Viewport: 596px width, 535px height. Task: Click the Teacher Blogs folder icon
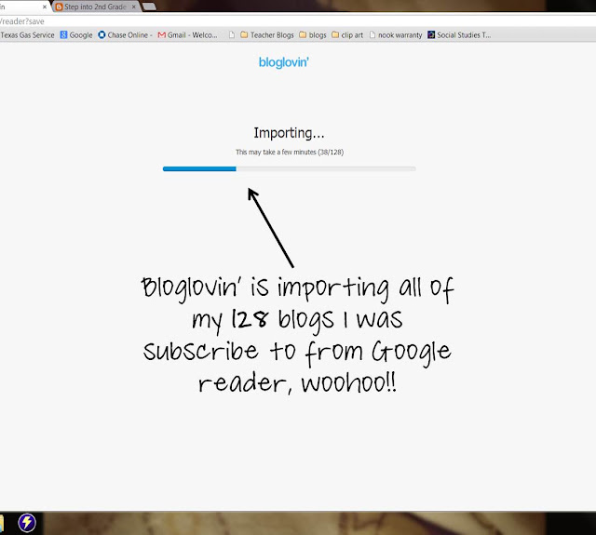[244, 35]
